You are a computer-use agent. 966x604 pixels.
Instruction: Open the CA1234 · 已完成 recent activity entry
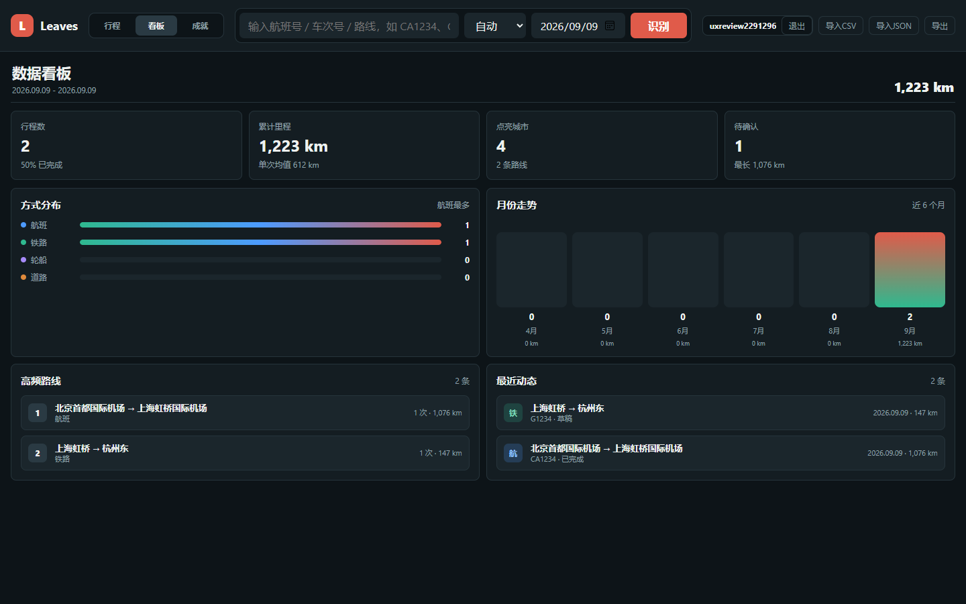[720, 453]
